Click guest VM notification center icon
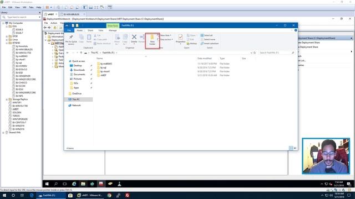The image size is (355, 199). point(349,184)
